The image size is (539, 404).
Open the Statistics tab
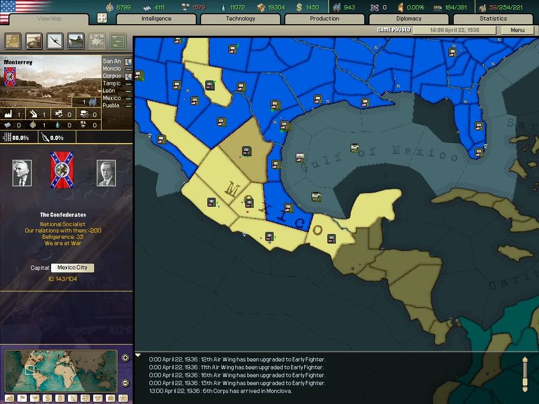click(x=493, y=18)
